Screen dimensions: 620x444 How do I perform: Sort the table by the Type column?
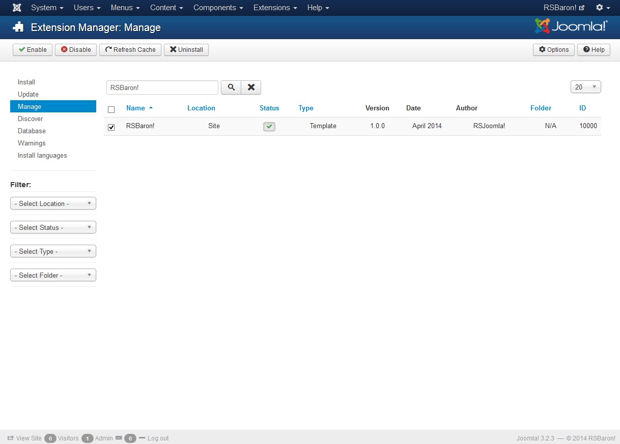tap(306, 108)
